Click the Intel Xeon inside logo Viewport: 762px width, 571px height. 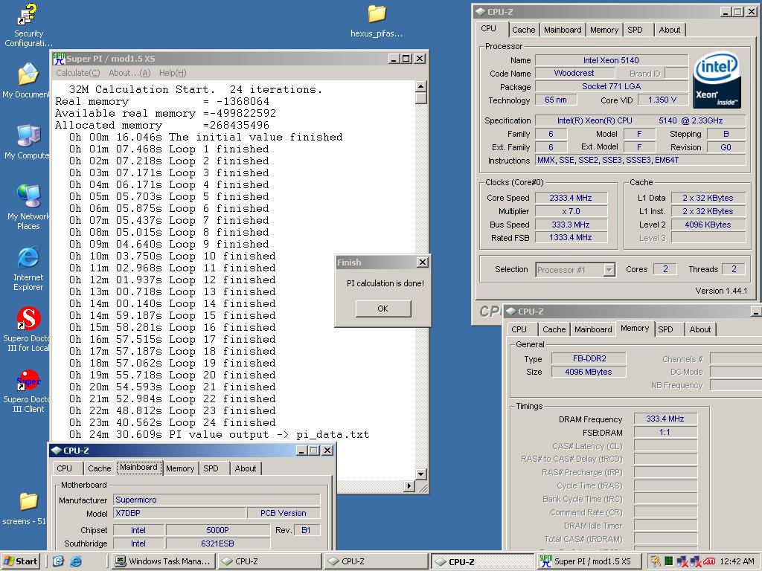pos(717,80)
